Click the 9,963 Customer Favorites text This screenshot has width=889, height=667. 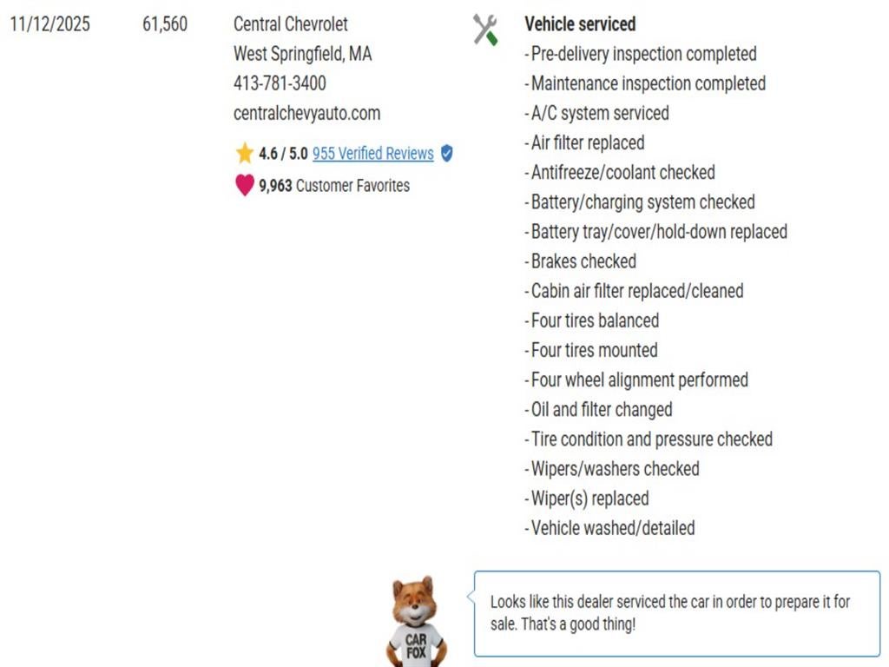pos(334,185)
